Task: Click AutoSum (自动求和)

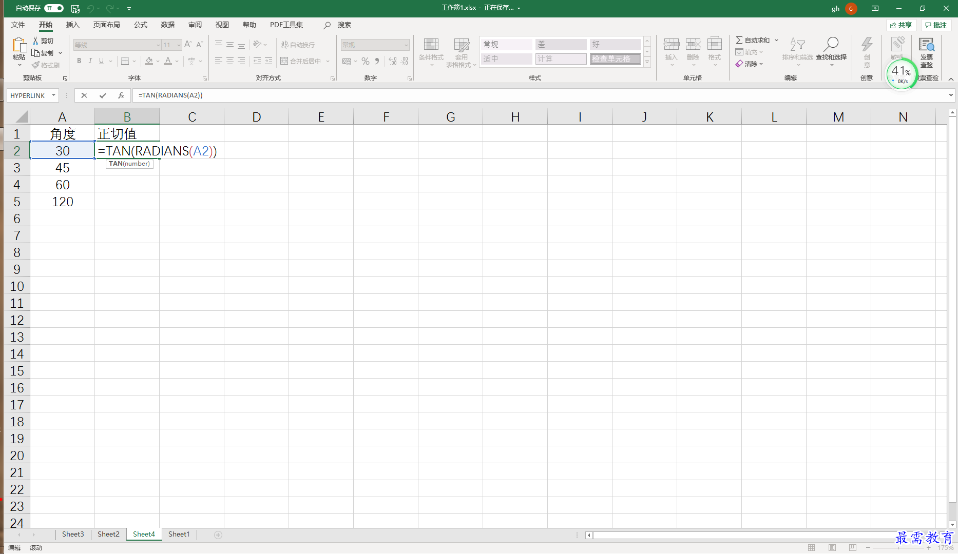Action: pos(753,40)
